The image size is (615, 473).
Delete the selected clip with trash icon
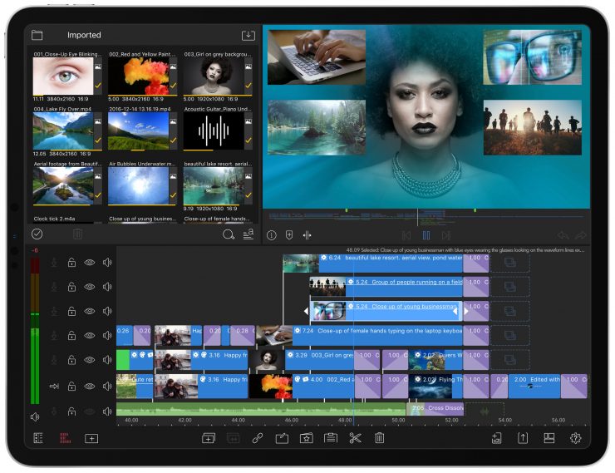point(380,438)
